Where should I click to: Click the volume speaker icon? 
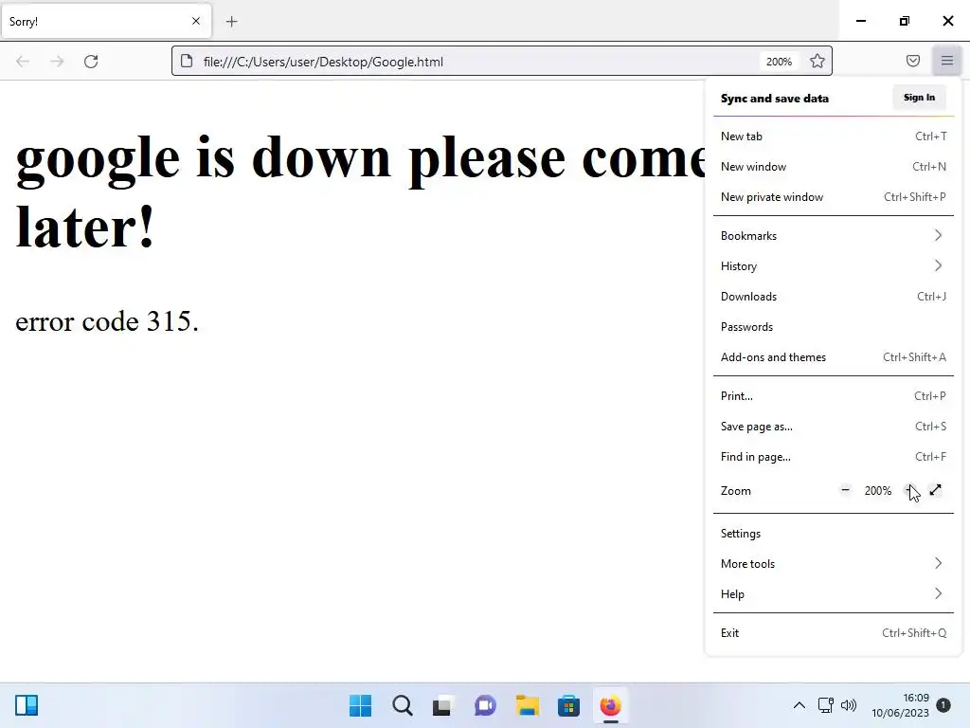pos(849,705)
